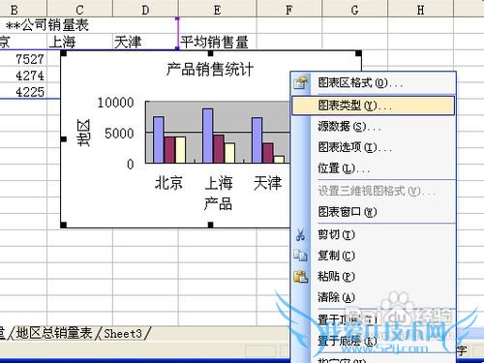Select column F header
This screenshot has height=363, width=484.
[289, 9]
